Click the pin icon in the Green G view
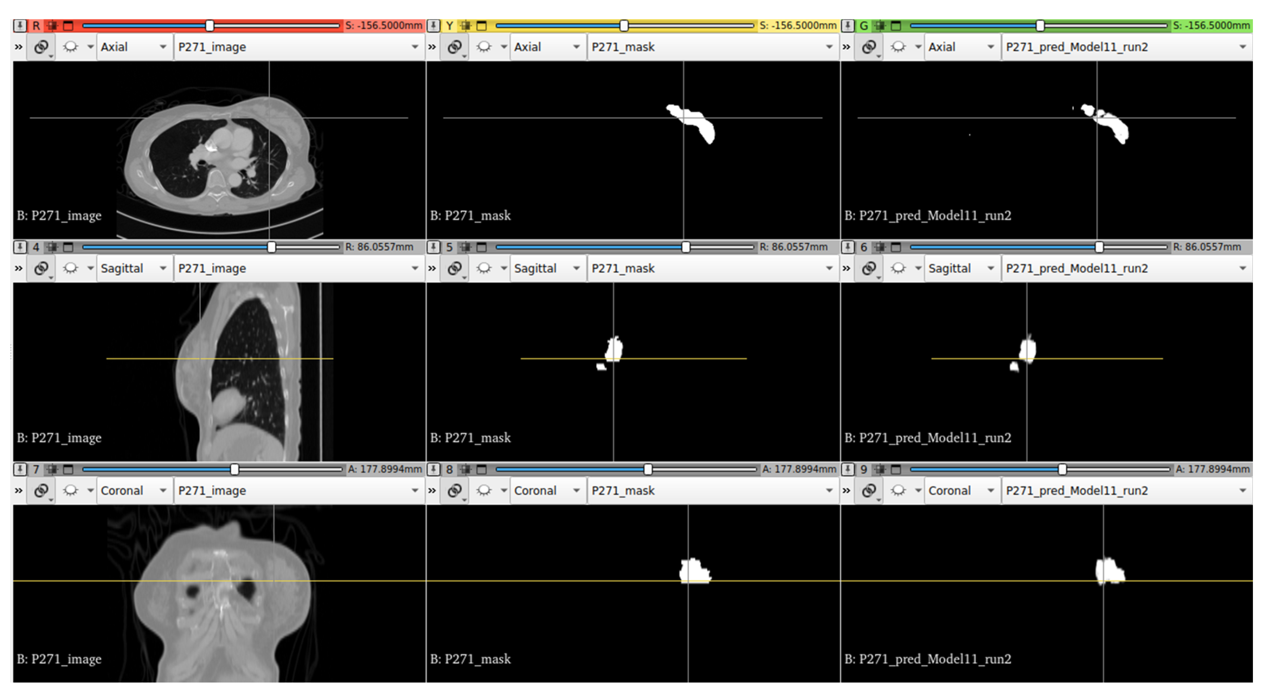The width and height of the screenshot is (1265, 698). [848, 25]
